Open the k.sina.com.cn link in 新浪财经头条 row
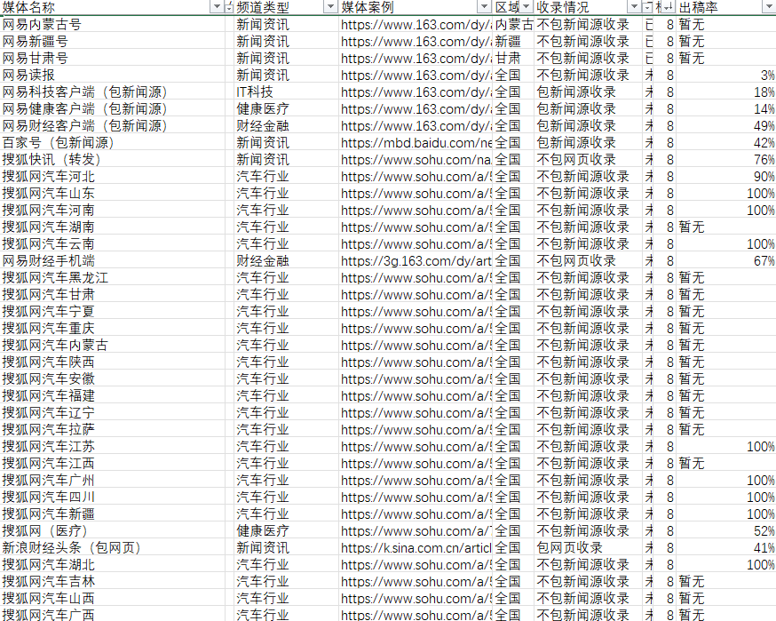 tap(416, 548)
